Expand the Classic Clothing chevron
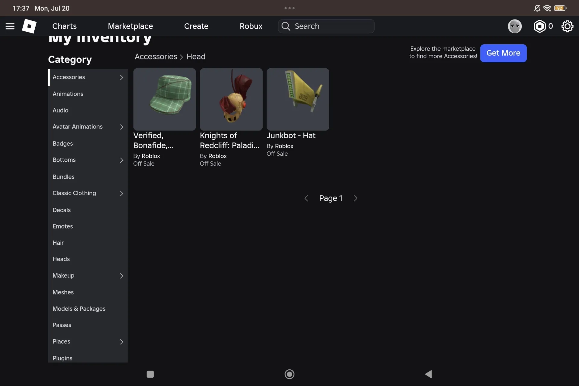Viewport: 579px width, 386px height. pyautogui.click(x=121, y=193)
